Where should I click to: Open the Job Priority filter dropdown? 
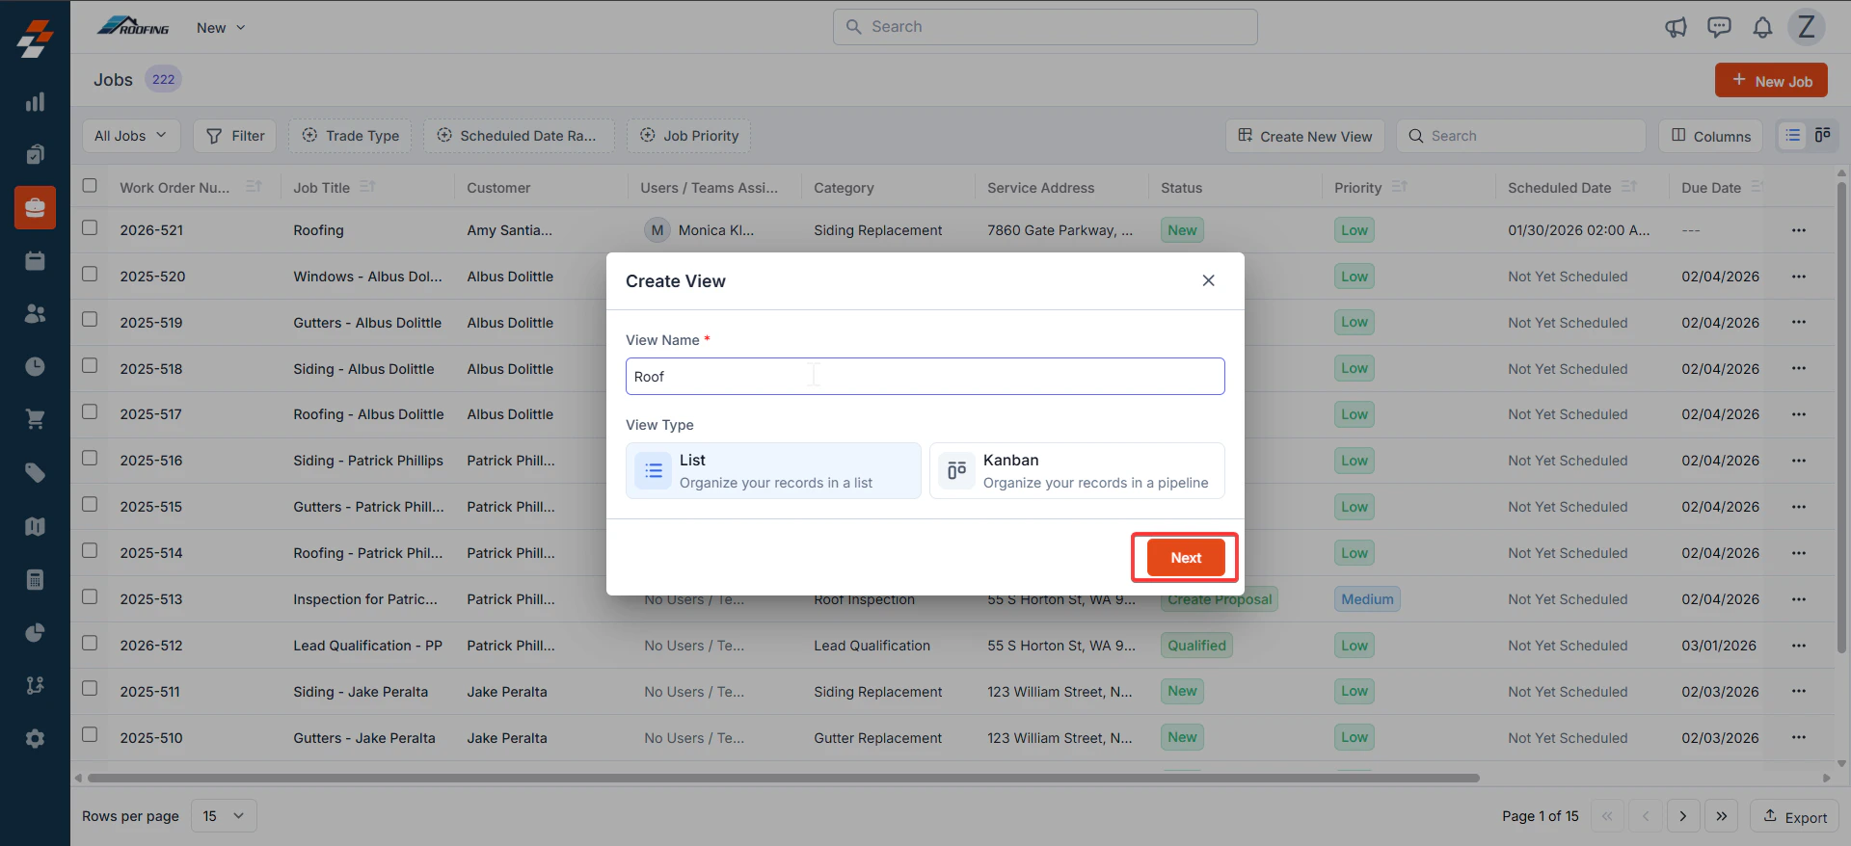(688, 136)
